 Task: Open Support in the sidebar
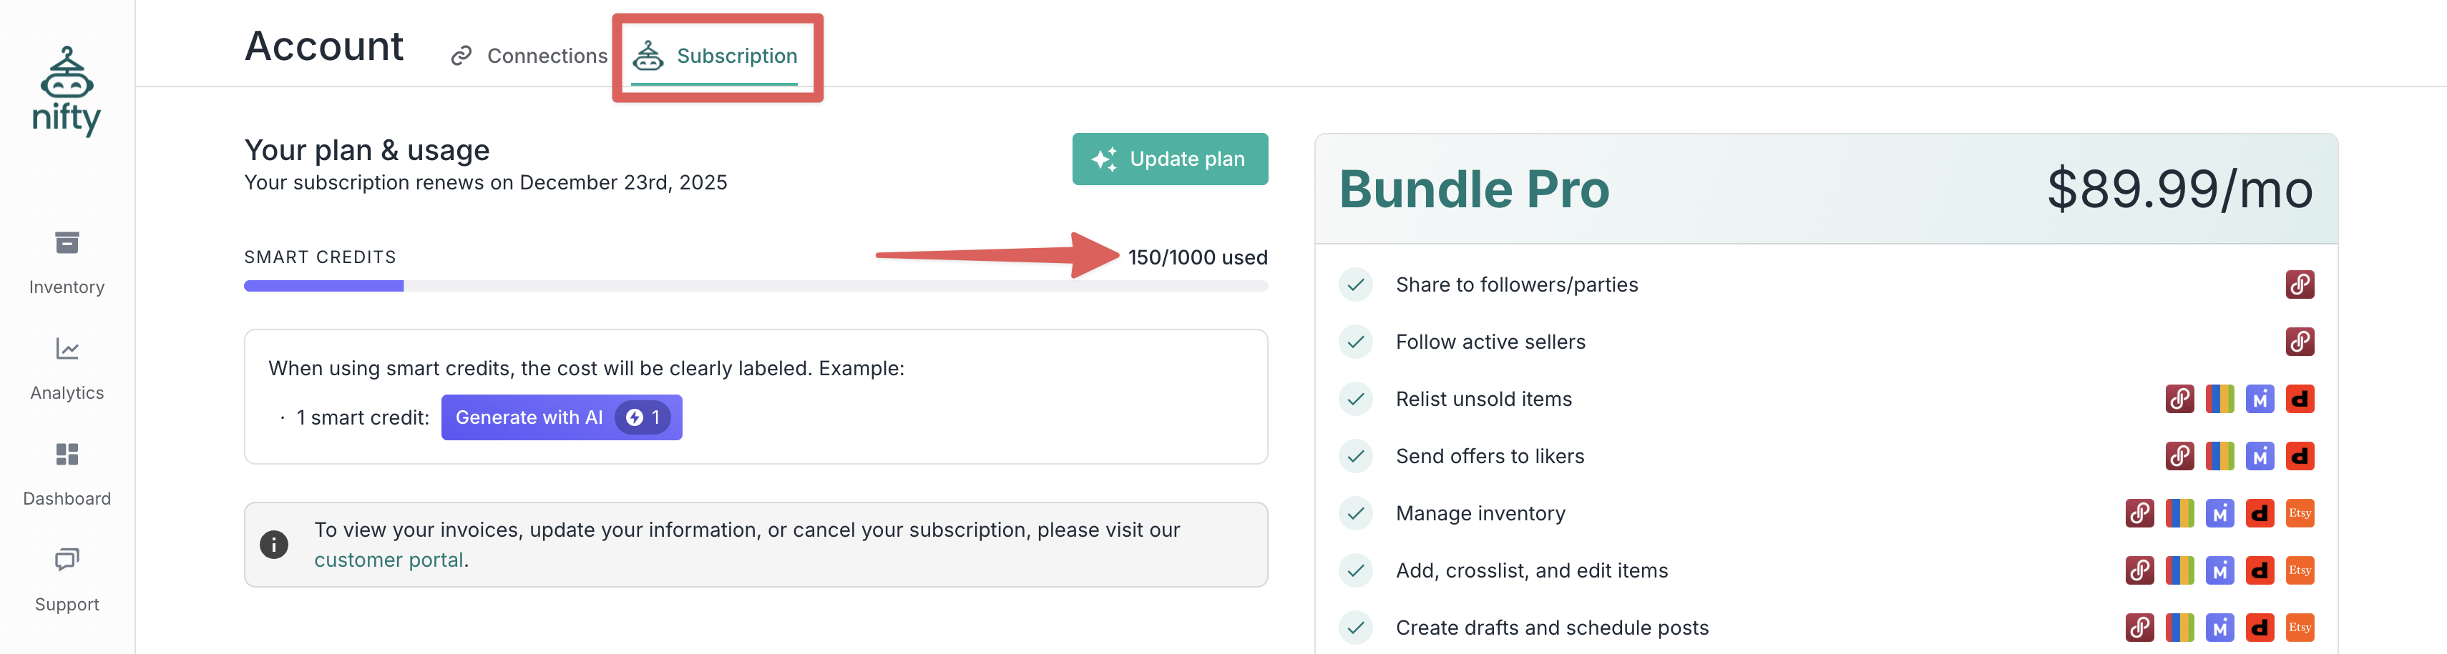(67, 579)
